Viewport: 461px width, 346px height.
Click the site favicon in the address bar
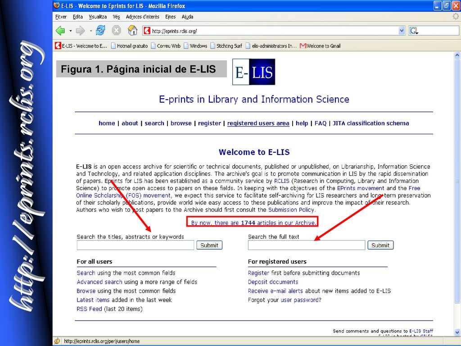[147, 31]
